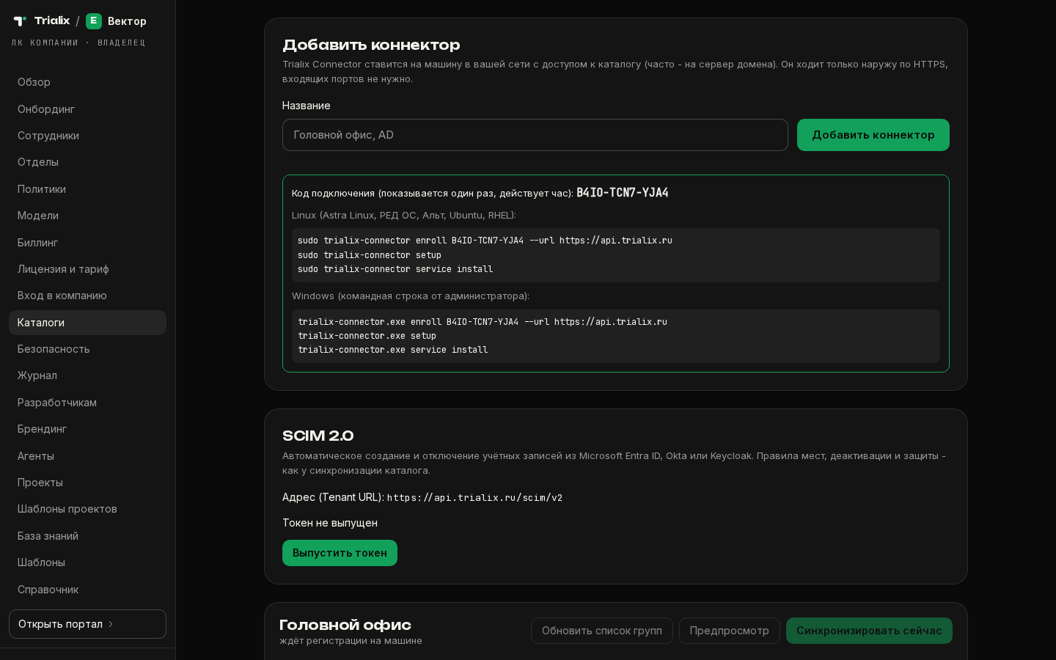Click the Открыть портал button

click(x=87, y=624)
